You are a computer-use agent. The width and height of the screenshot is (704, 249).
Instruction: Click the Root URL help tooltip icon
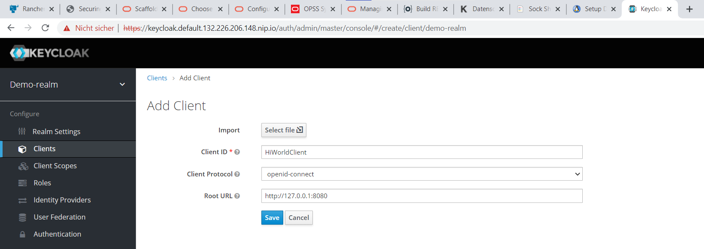click(237, 196)
